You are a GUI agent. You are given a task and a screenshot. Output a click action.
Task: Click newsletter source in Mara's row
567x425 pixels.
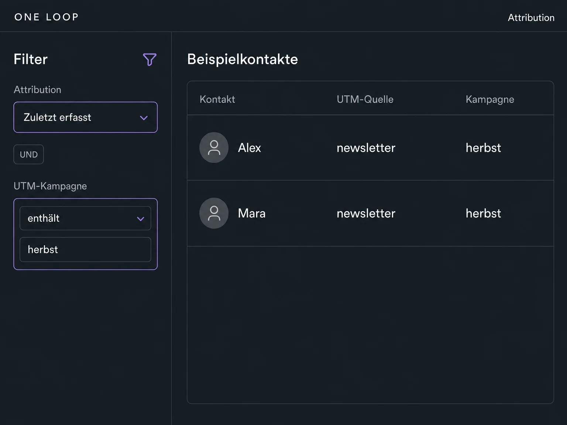(366, 213)
